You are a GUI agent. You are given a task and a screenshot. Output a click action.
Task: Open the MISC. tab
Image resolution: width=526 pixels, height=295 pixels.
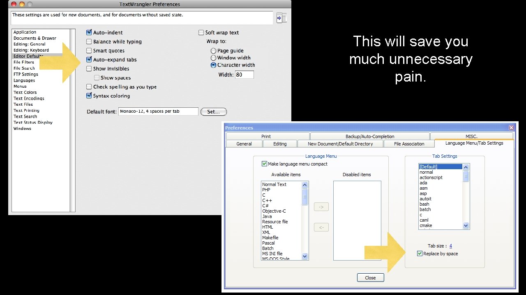pyautogui.click(x=472, y=136)
